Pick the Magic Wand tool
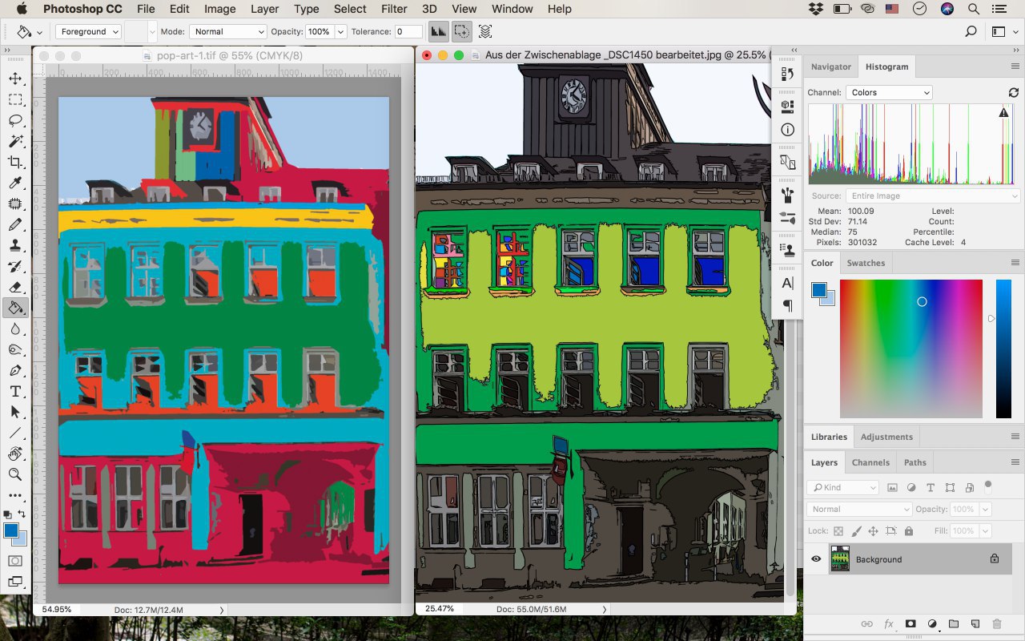This screenshot has height=641, width=1025. coord(15,141)
